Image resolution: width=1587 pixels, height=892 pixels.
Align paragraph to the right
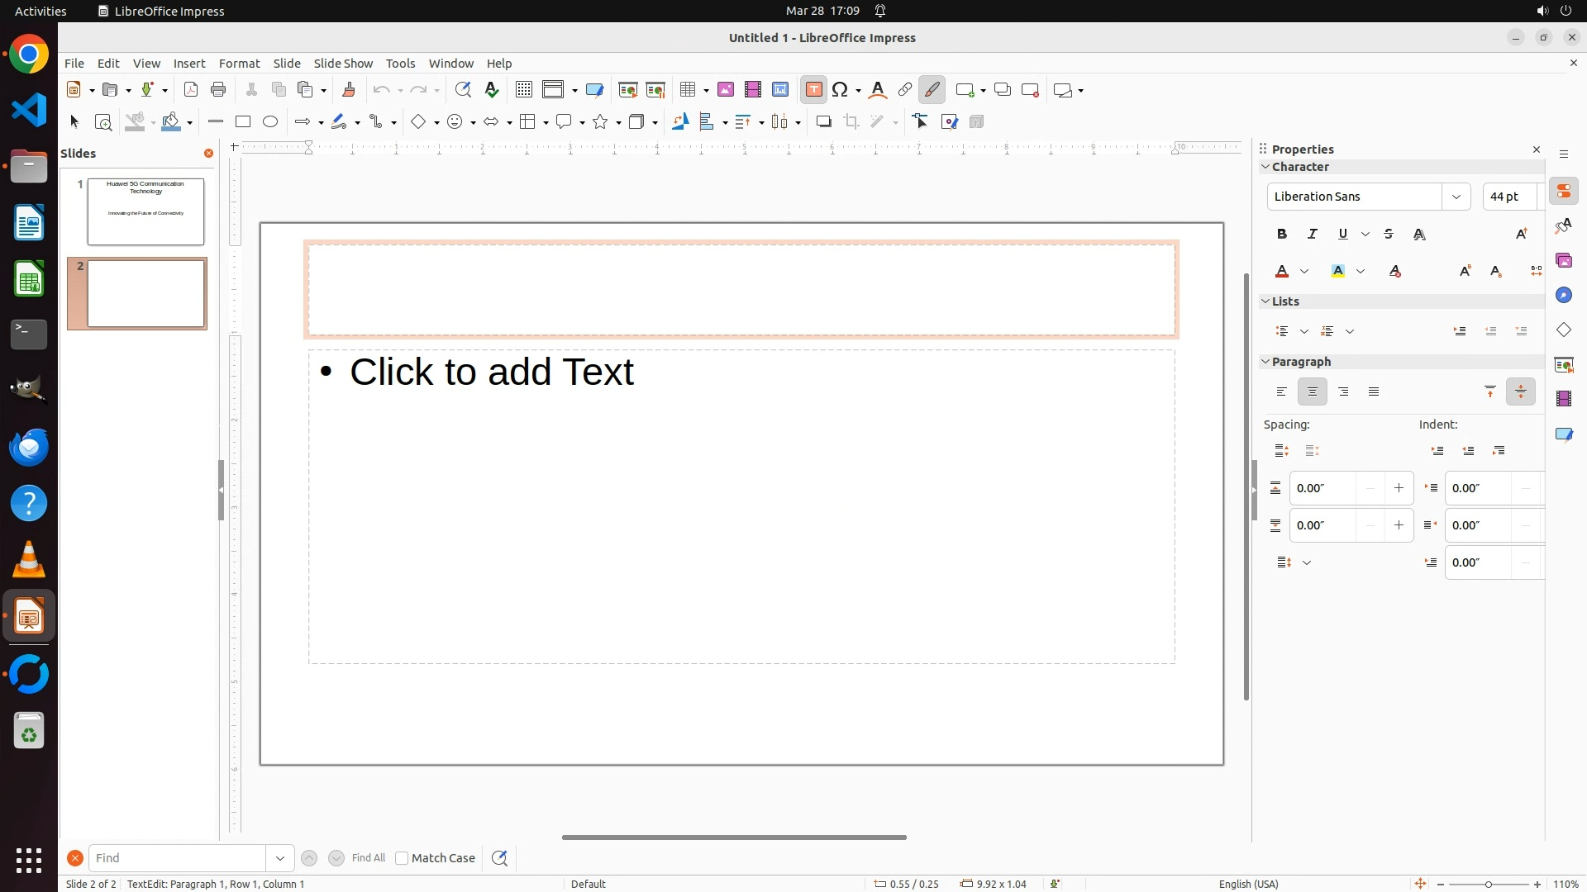coord(1343,392)
